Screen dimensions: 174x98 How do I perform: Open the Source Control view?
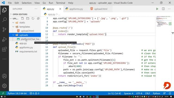(4, 29)
